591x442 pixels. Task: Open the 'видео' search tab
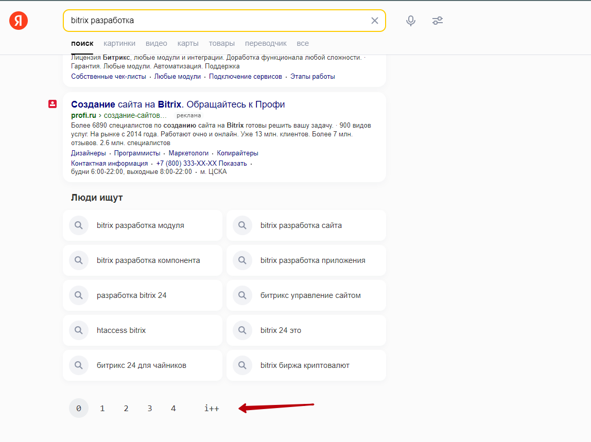(x=156, y=43)
